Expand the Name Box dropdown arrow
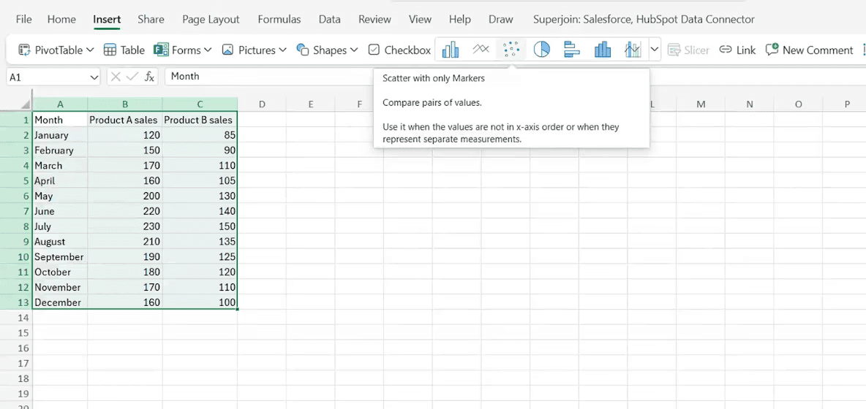The height and width of the screenshot is (409, 866). [x=94, y=77]
